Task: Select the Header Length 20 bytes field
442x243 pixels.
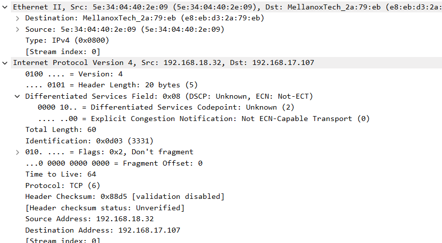Action: coord(111,85)
